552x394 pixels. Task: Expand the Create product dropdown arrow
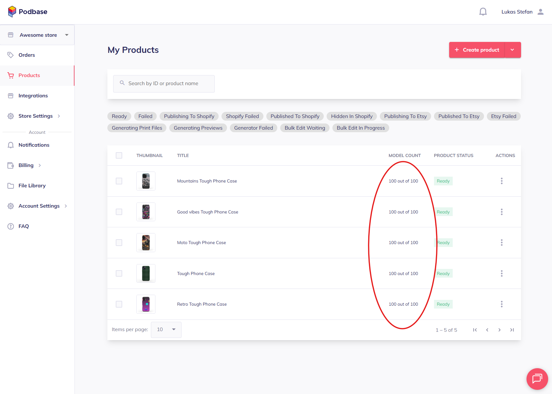click(x=512, y=50)
